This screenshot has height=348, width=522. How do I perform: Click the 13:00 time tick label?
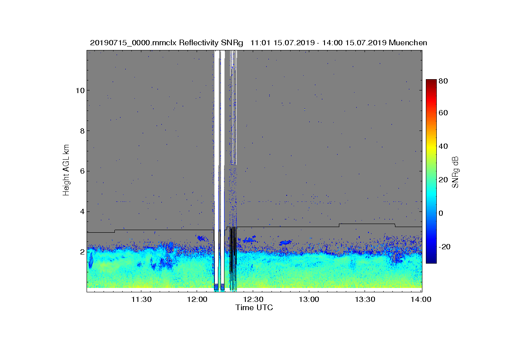click(x=309, y=300)
